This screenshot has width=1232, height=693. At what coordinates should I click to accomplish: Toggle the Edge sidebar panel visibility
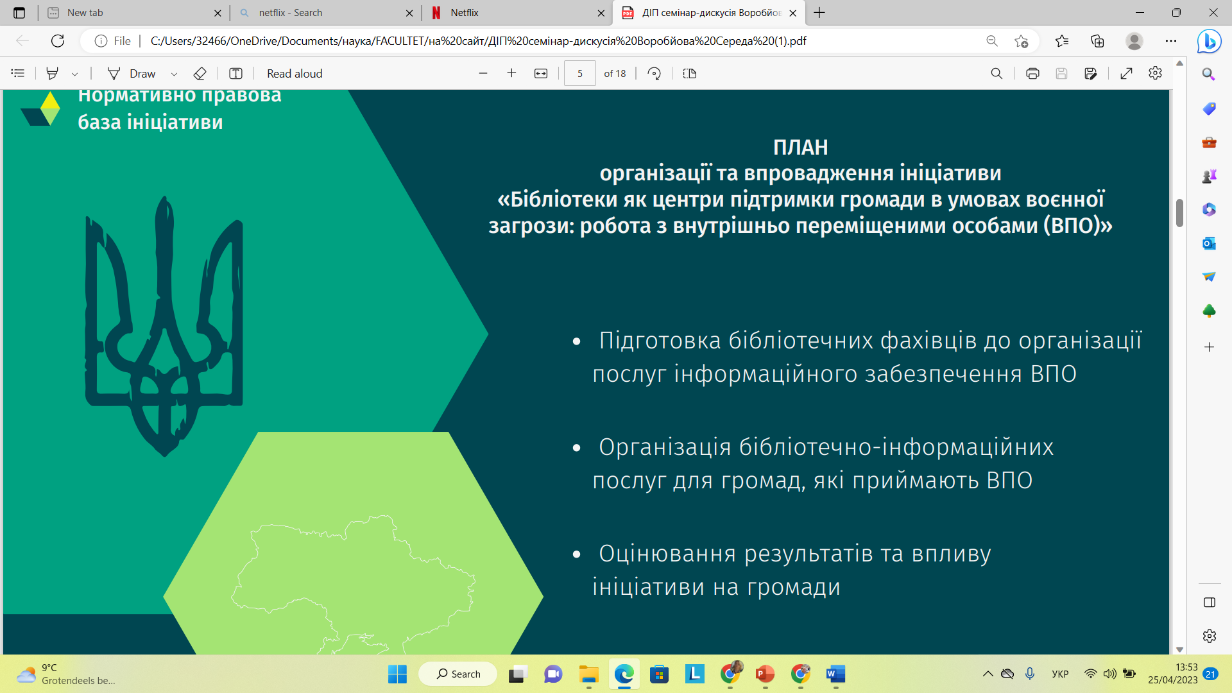1210,603
